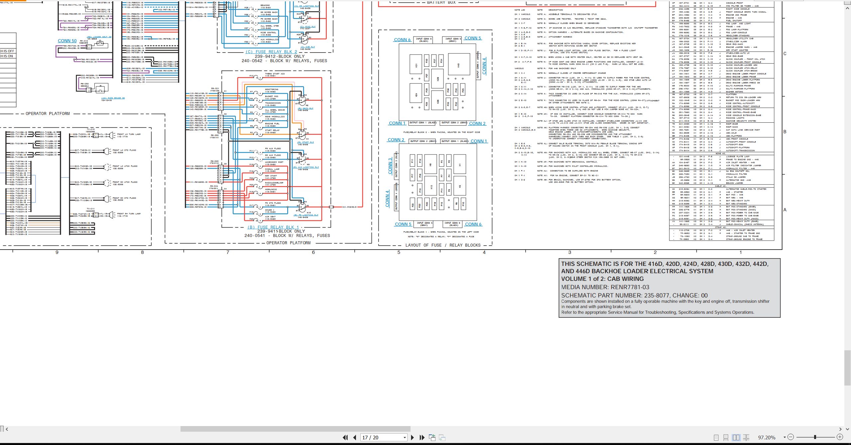Click the LAYOUT OF FUSE / RELAY BLOCKS caption
851x445 pixels.
(443, 245)
